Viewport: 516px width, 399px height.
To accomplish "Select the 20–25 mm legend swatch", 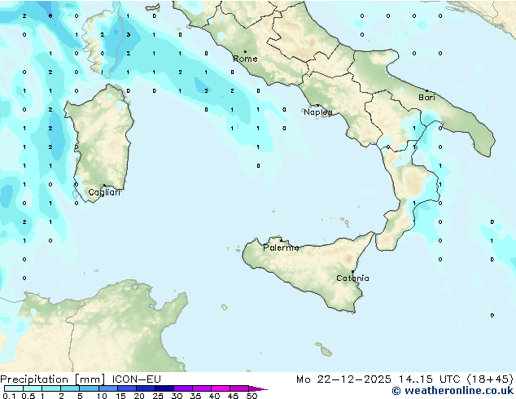I will click(145, 388).
